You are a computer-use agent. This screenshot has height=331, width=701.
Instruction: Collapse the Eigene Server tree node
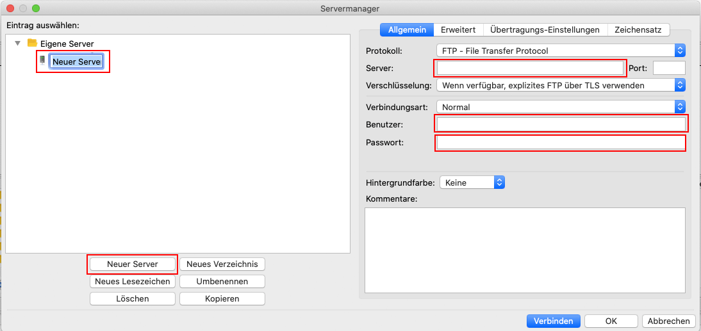coord(18,44)
